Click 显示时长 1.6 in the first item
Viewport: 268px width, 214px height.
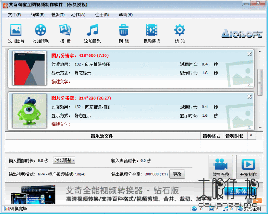(205, 73)
